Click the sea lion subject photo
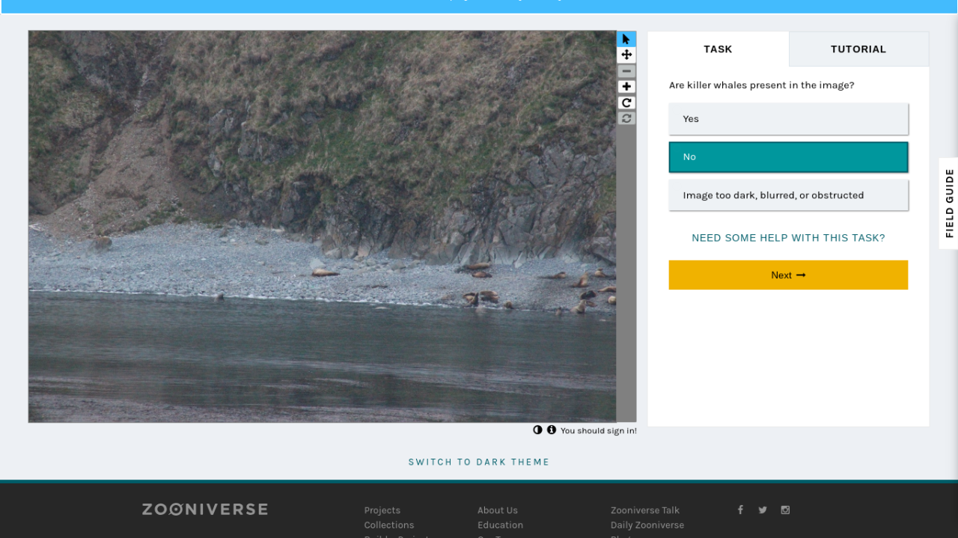The width and height of the screenshot is (958, 538). click(323, 227)
